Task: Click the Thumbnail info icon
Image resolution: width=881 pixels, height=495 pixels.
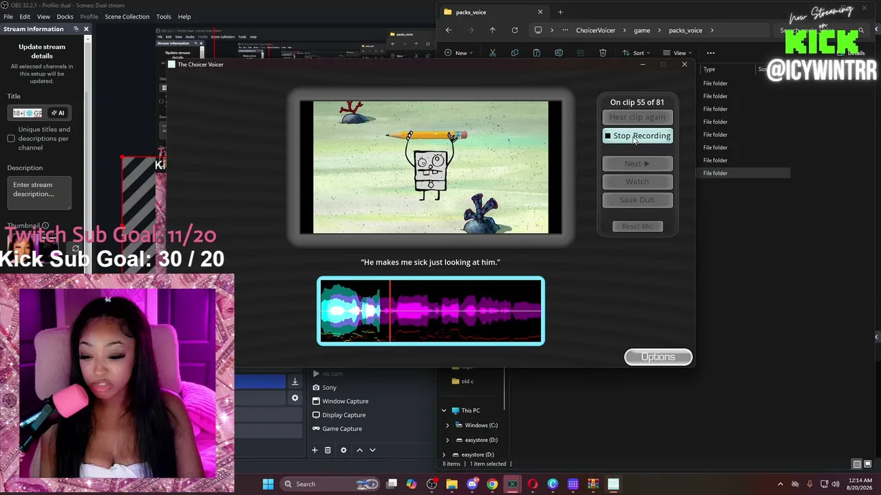Action: pyautogui.click(x=45, y=225)
